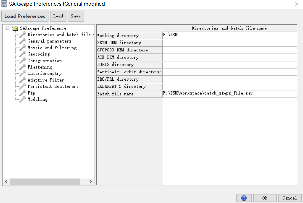The width and height of the screenshot is (303, 203).
Task: Click the wrench icon beside Mosaic and Filtering
Action: tap(23, 47)
